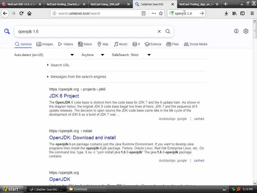
Task: Close the NetCast-Using_SDK.pdf tab
Action: click(128, 4)
